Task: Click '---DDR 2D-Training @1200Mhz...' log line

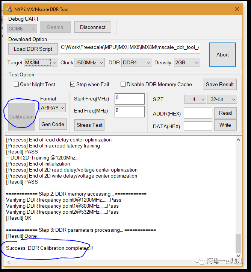Action: coord(42,158)
